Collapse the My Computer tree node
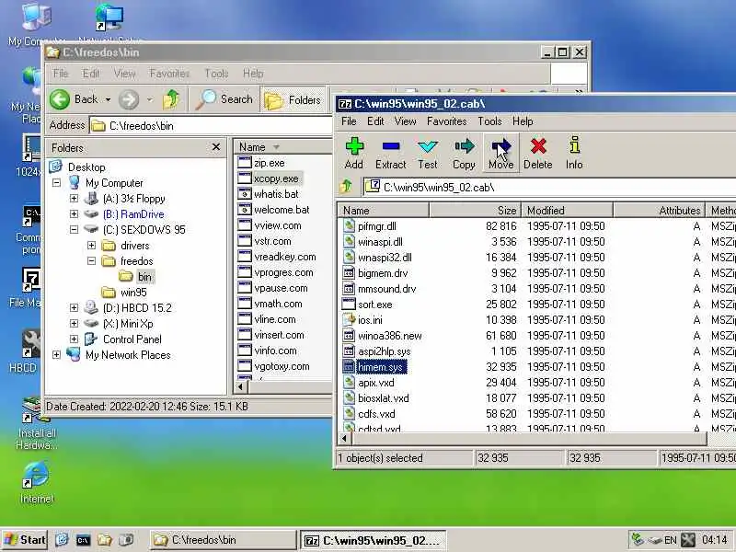The width and height of the screenshot is (736, 552). point(57,182)
